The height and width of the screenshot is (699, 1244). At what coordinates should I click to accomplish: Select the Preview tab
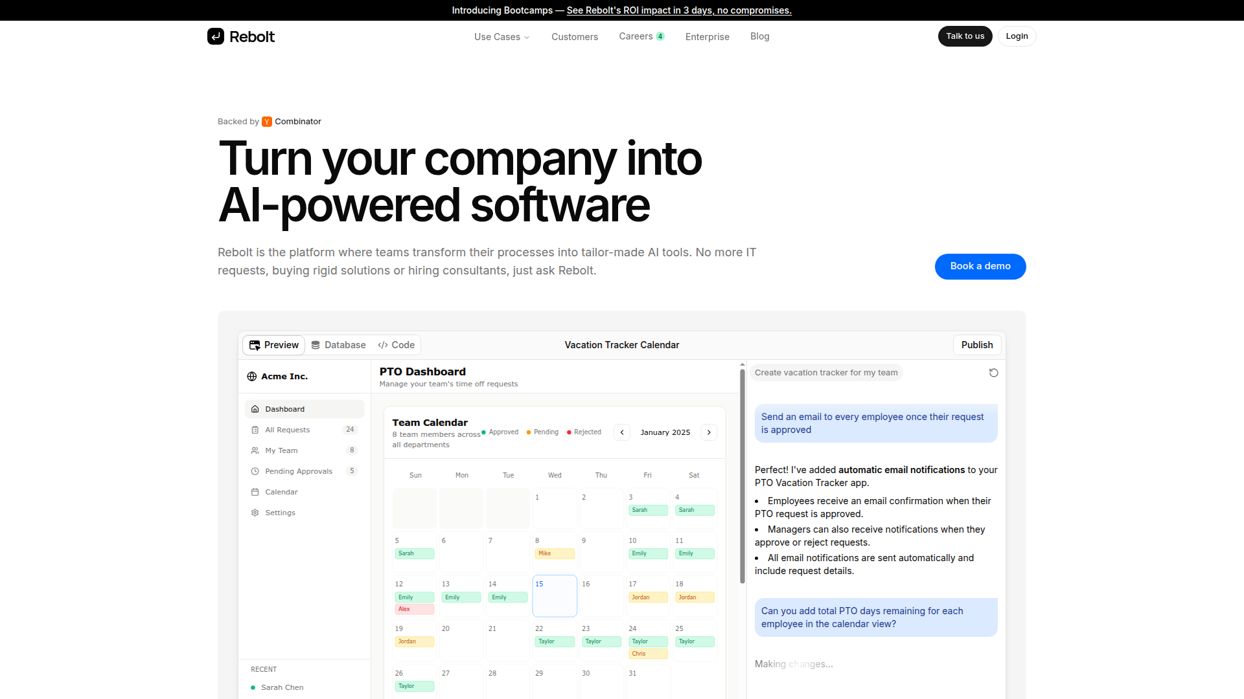(274, 345)
